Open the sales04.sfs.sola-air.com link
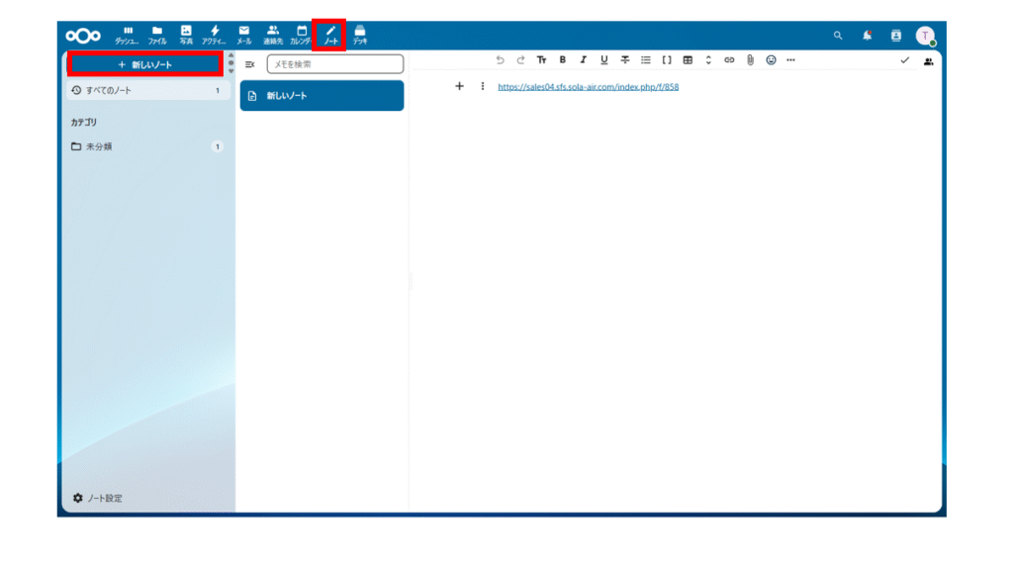Viewport: 1013px width, 564px height. coord(588,87)
